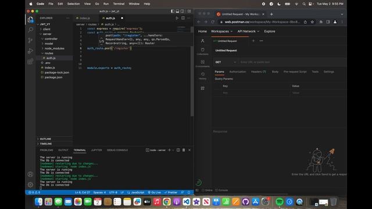The image size is (372, 209).
Task: Add a new Postman request tab
Action: click(253, 41)
